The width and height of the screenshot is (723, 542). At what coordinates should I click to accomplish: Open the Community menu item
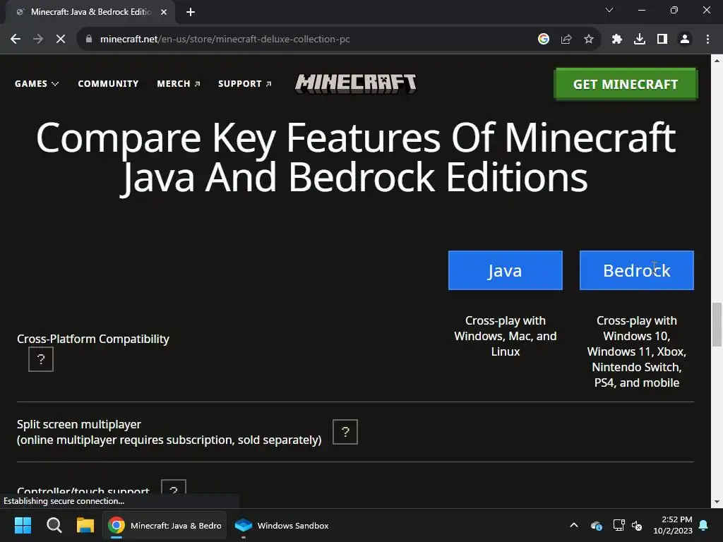tap(108, 84)
